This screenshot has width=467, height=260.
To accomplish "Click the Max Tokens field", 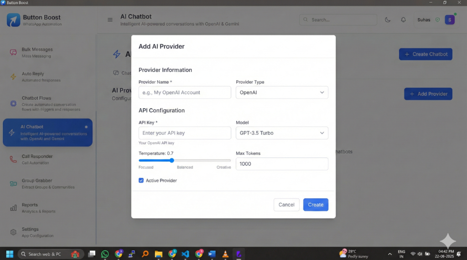I will [x=282, y=164].
